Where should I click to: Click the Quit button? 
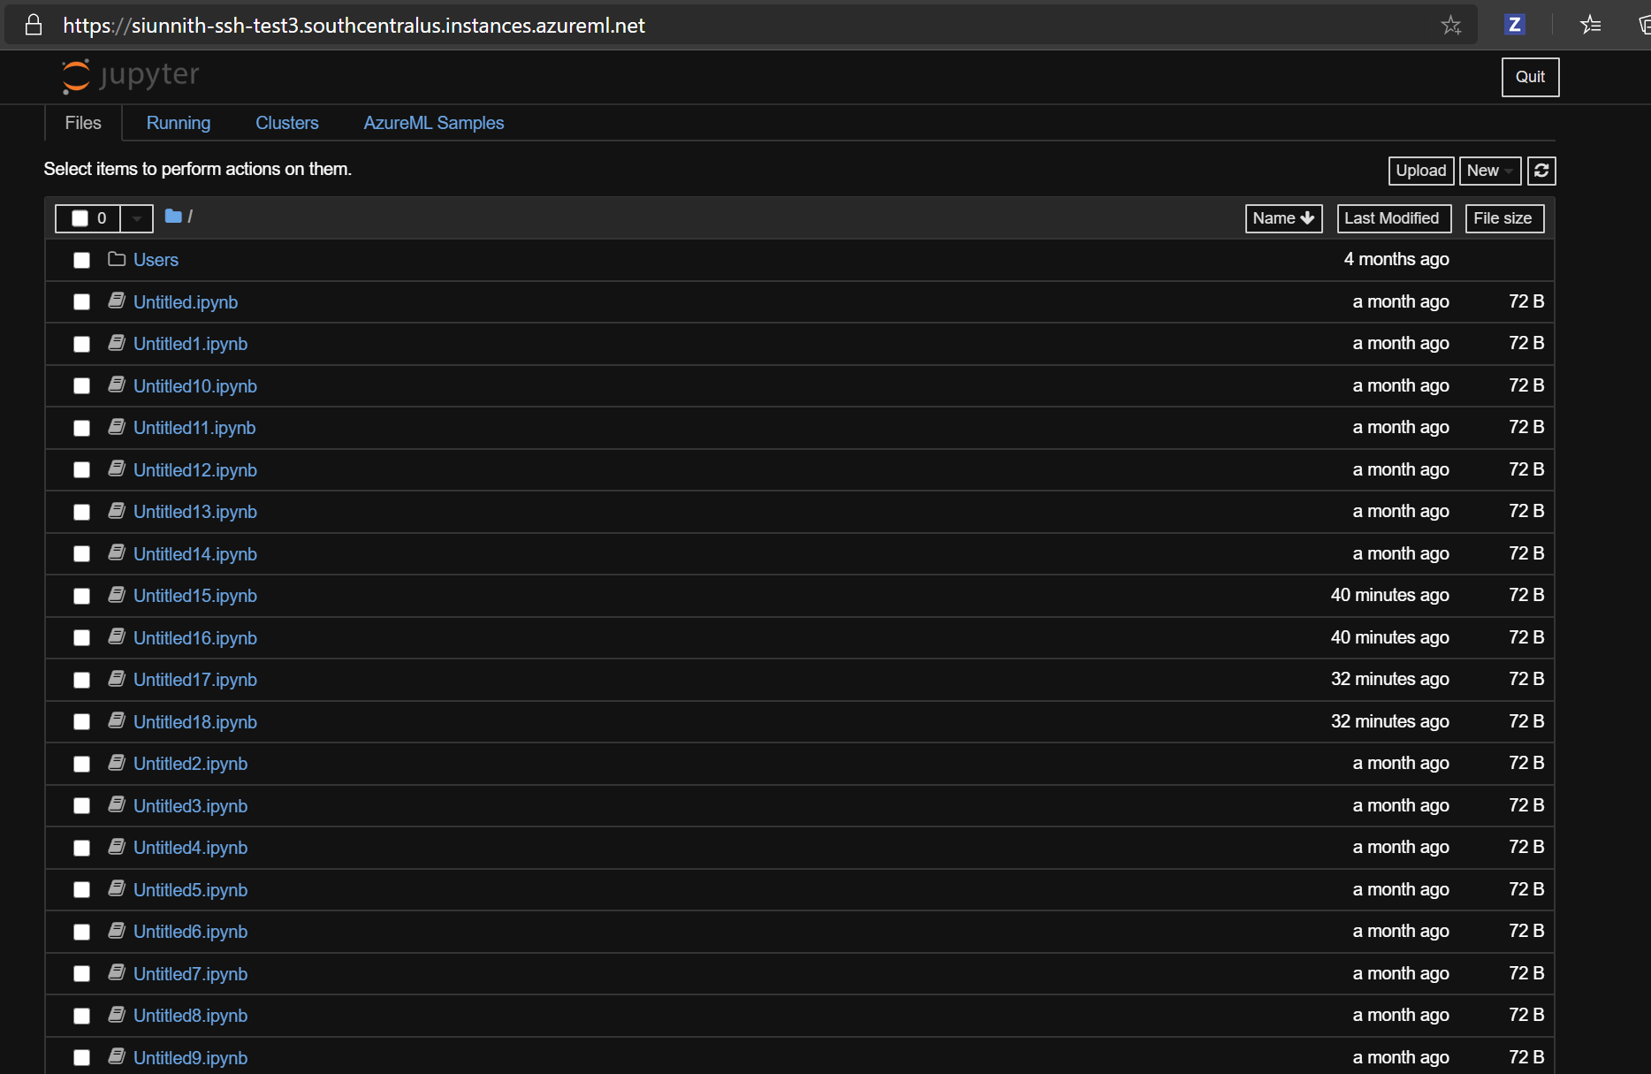1530,77
